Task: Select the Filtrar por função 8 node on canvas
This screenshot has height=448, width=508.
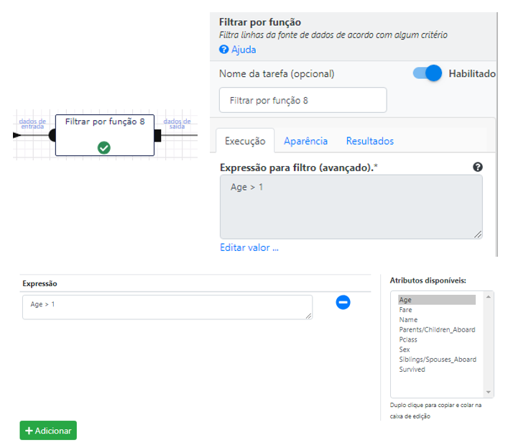Action: (x=105, y=135)
